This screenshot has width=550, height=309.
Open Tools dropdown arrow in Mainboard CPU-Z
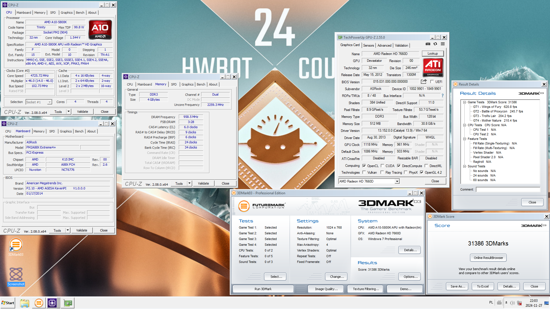(68, 230)
